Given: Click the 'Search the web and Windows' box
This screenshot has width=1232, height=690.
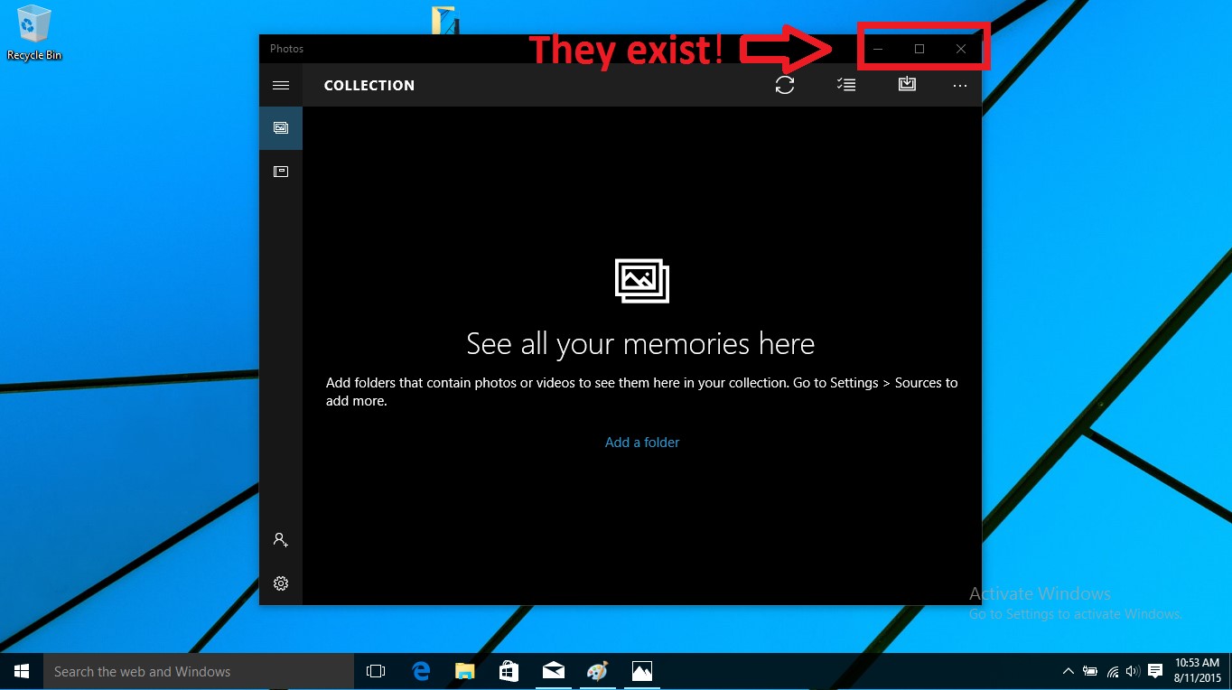Looking at the screenshot, I should [199, 672].
